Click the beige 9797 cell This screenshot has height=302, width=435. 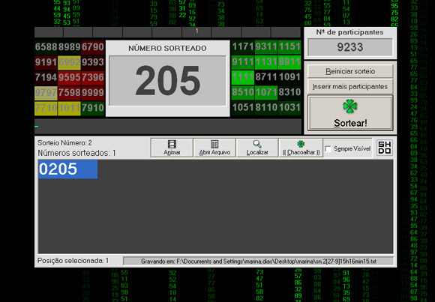(46, 93)
